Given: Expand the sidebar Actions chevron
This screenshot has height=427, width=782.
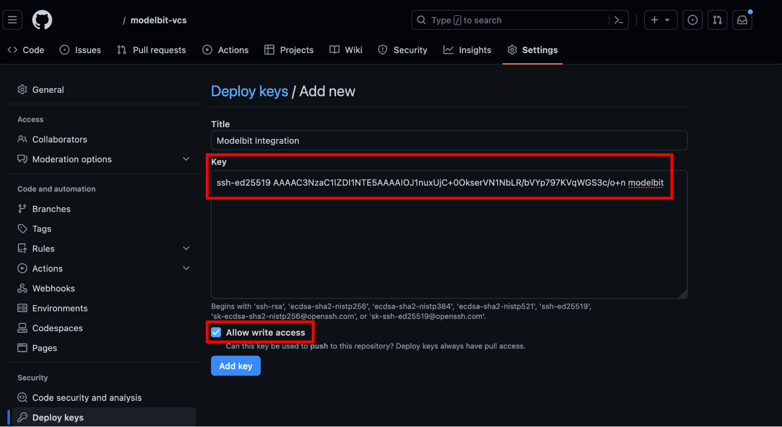Looking at the screenshot, I should point(186,268).
